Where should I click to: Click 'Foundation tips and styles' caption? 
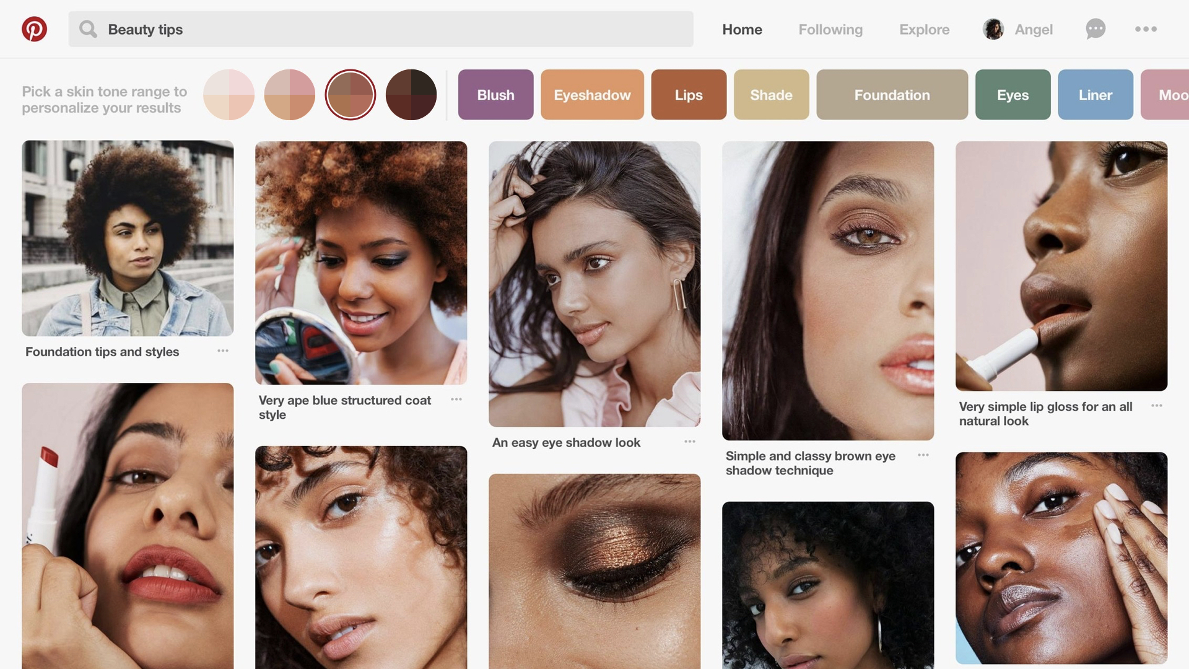click(x=102, y=352)
